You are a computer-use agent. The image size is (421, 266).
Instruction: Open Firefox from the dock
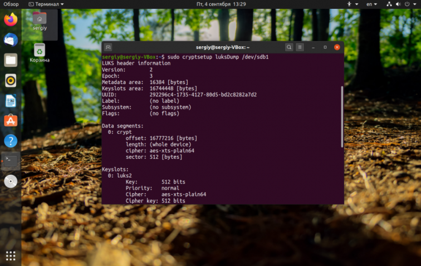11,19
